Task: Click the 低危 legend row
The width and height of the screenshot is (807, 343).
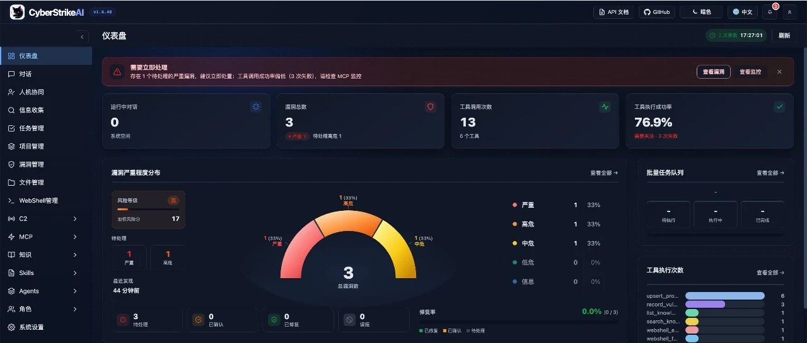Action: (557, 262)
